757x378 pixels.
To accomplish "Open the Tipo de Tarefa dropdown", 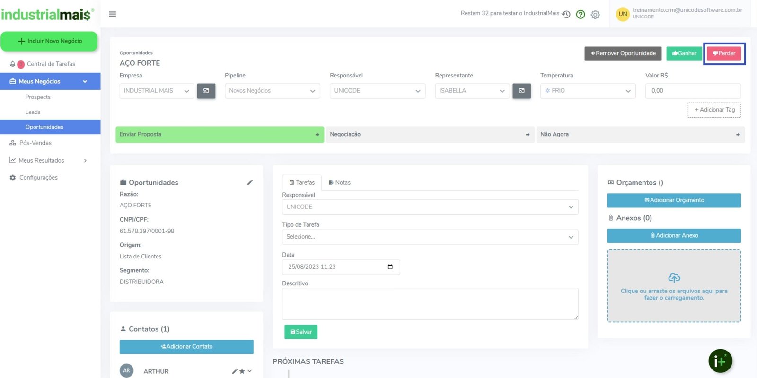I will [430, 237].
